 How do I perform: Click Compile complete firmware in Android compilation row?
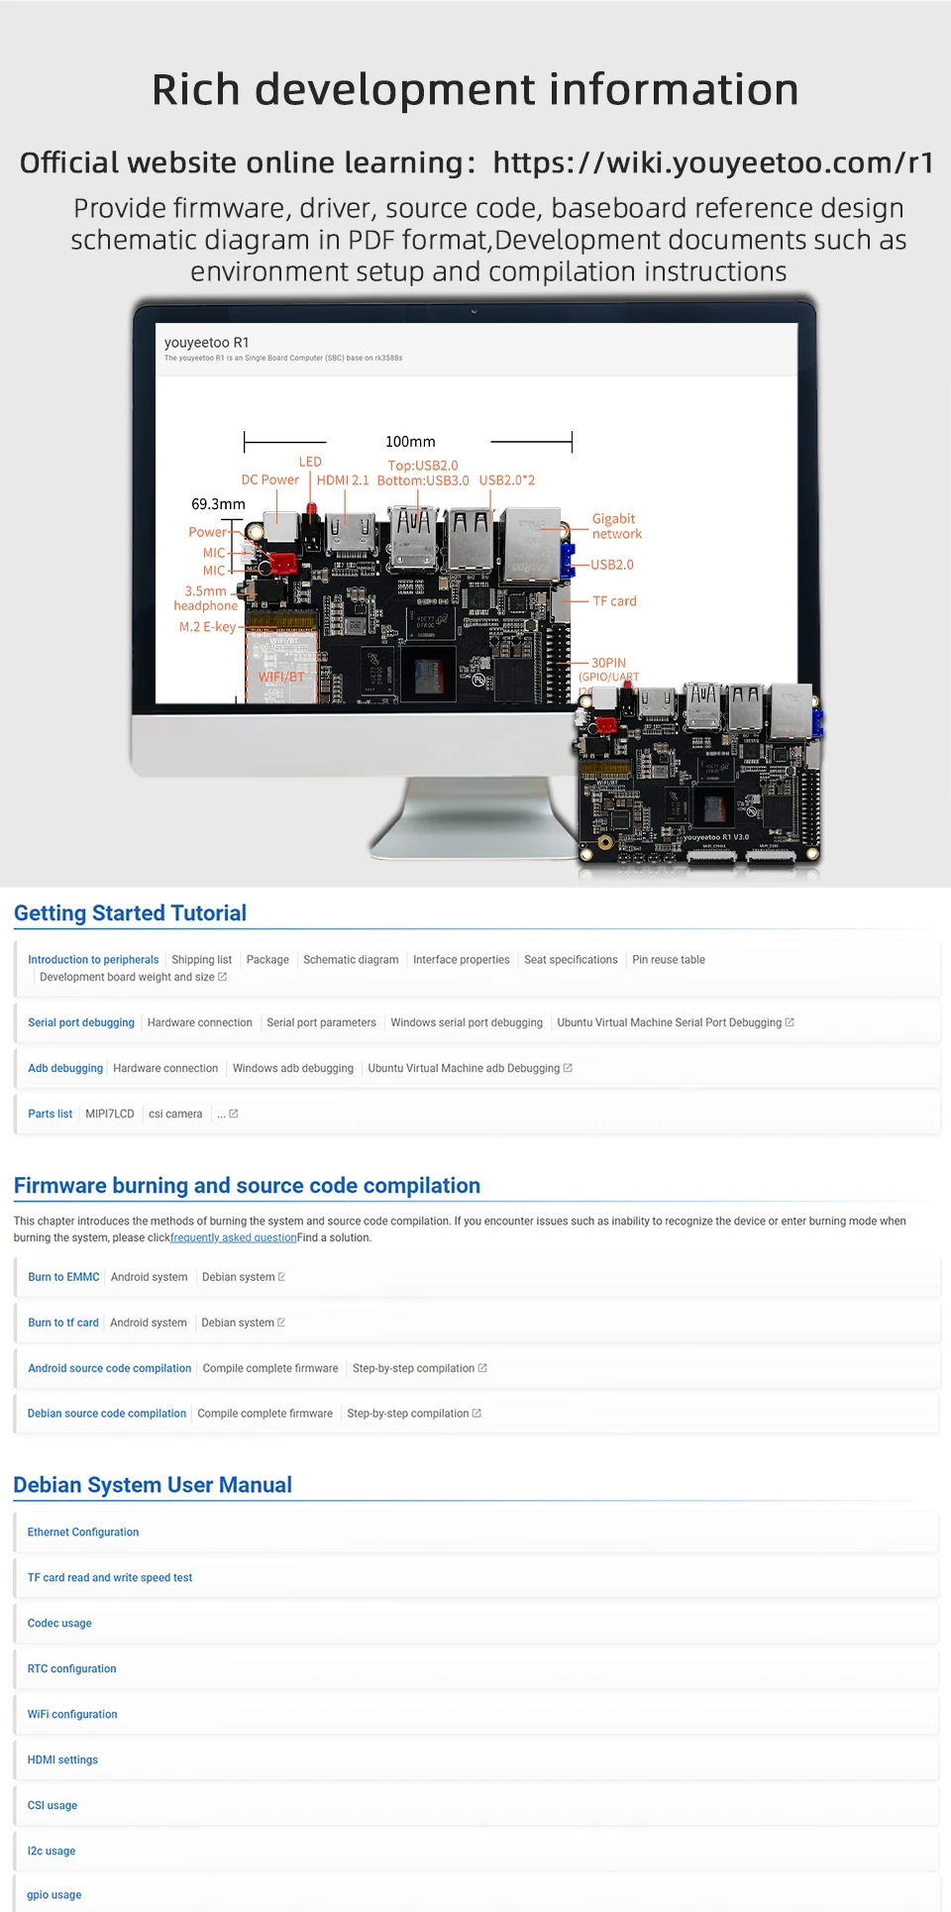270,1368
